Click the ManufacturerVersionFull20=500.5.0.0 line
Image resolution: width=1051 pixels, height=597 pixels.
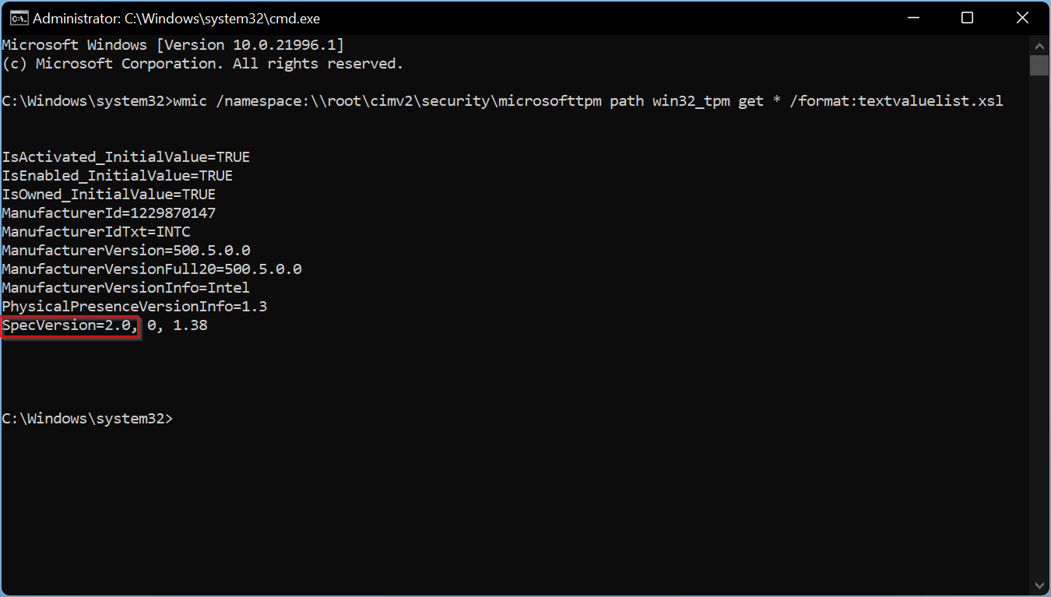[152, 269]
